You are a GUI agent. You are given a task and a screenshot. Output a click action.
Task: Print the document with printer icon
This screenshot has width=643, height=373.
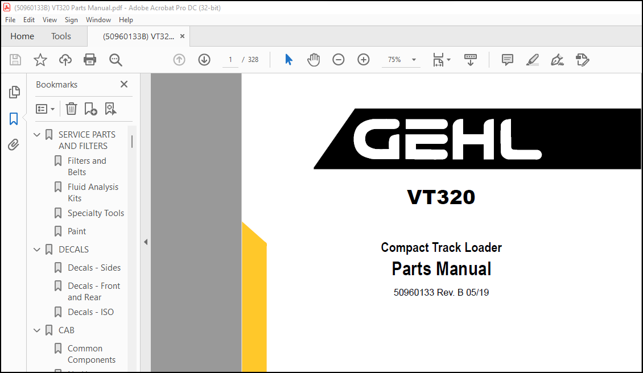click(x=90, y=60)
